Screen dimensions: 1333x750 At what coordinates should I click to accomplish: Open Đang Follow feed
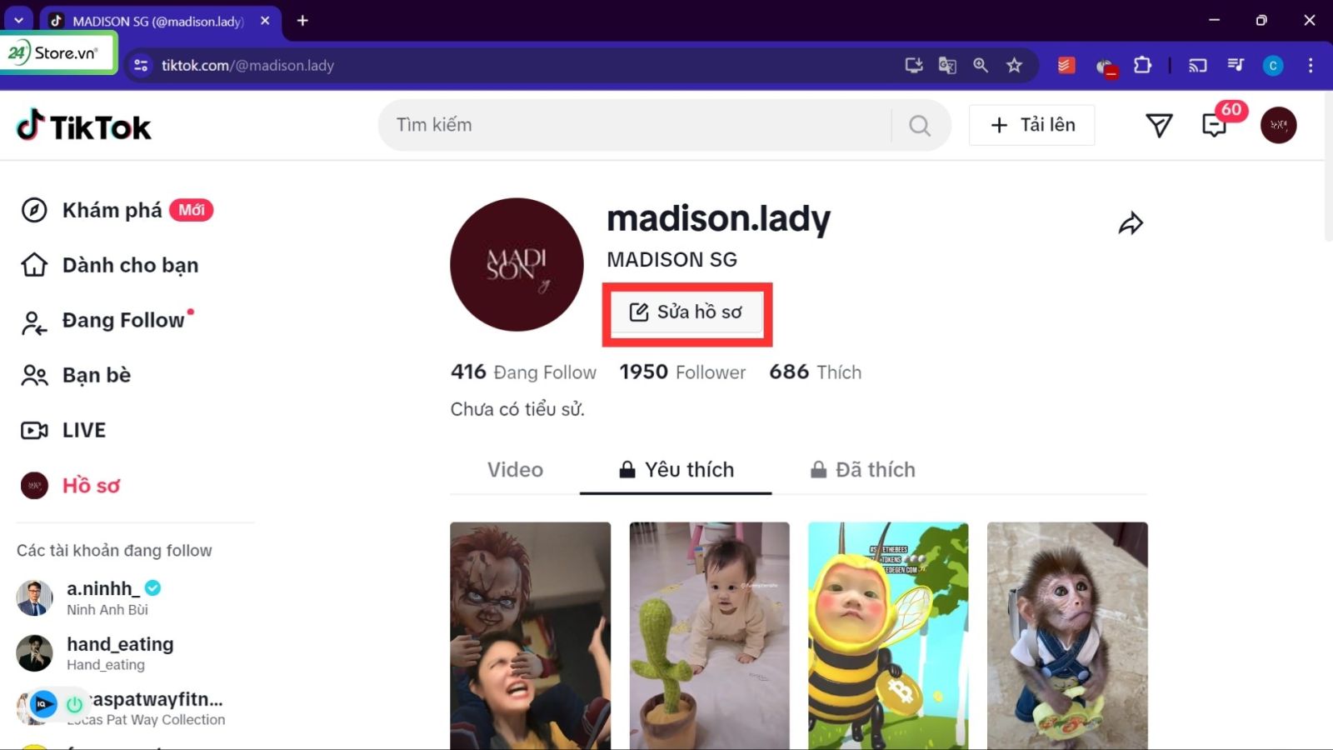click(x=107, y=321)
